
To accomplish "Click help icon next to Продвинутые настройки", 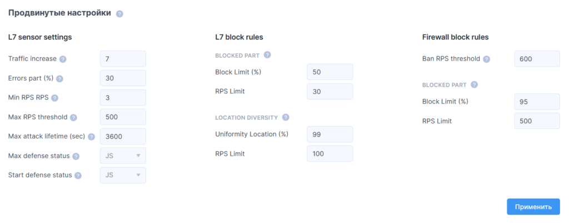I will coord(119,14).
